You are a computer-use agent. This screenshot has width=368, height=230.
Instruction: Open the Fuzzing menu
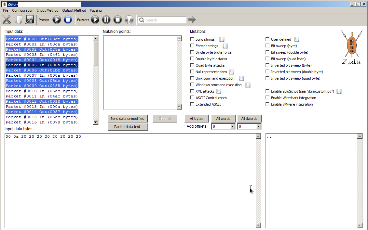tap(96, 10)
